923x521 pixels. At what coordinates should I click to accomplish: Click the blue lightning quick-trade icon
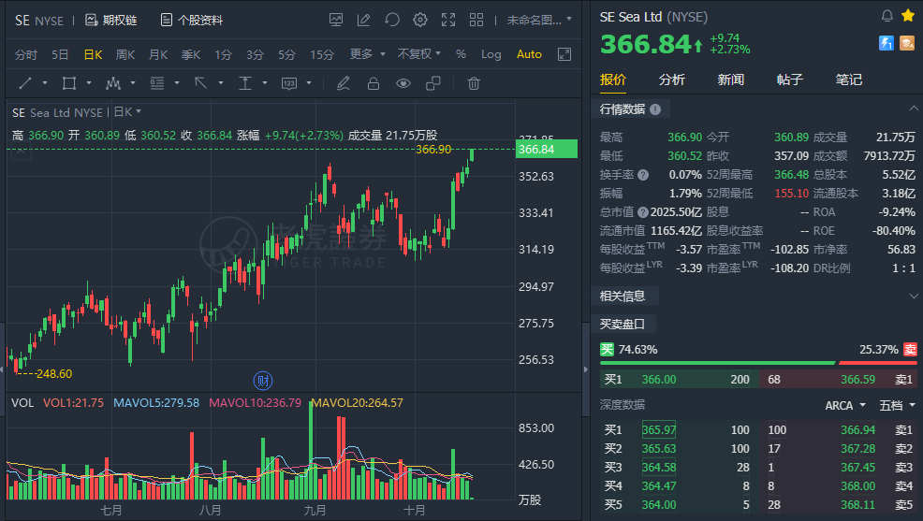(x=886, y=43)
